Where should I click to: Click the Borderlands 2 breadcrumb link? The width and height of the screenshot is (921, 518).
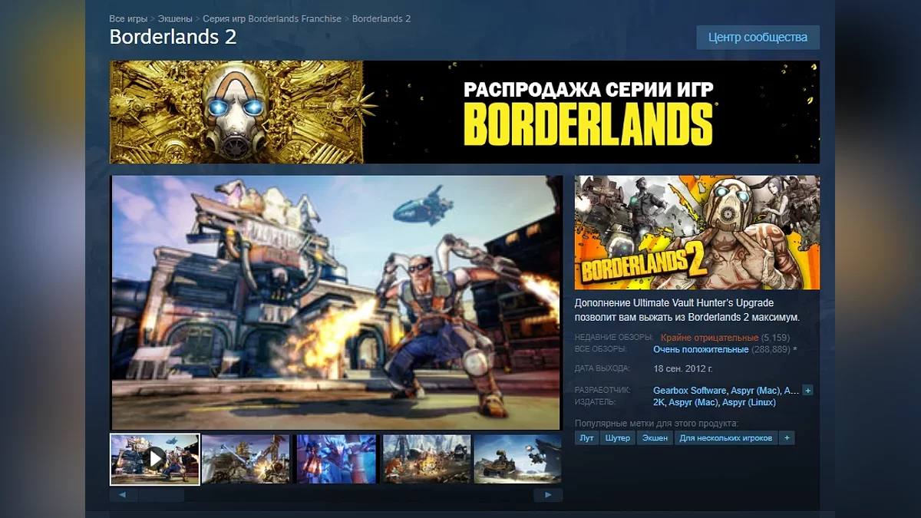click(x=381, y=18)
